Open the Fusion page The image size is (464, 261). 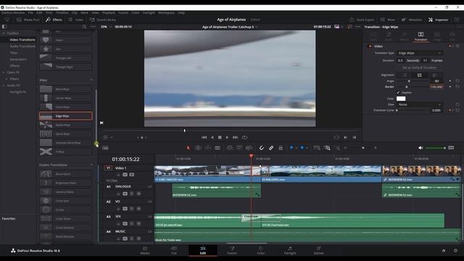[x=232, y=250]
